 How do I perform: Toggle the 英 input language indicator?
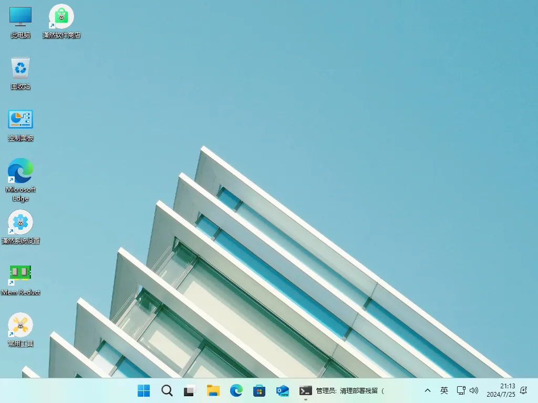(x=444, y=391)
